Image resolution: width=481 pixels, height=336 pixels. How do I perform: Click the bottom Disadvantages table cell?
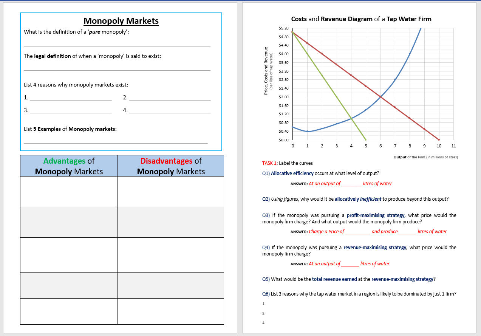click(171, 311)
